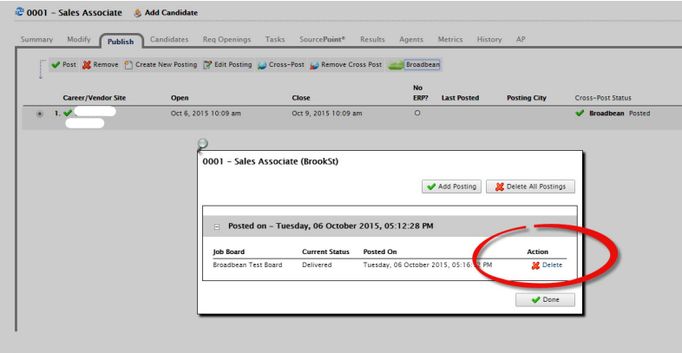Click the Remove toolbar button

(x=101, y=65)
